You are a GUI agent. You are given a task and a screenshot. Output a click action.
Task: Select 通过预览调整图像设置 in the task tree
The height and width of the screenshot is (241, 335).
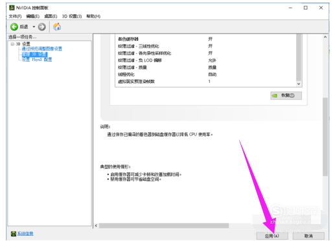tap(42, 49)
